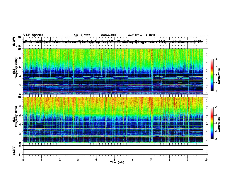Click the ch.1 voltage waveform trace
232x179 pixels.
click(113, 42)
